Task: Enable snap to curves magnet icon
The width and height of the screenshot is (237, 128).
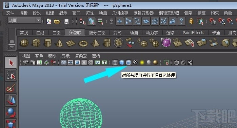Action: click(x=221, y=21)
